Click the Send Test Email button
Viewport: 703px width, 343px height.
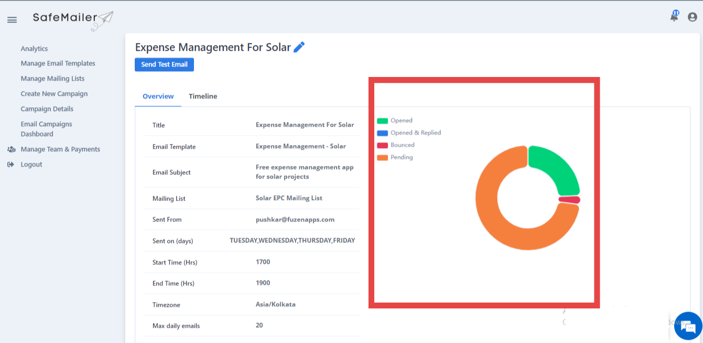point(164,64)
